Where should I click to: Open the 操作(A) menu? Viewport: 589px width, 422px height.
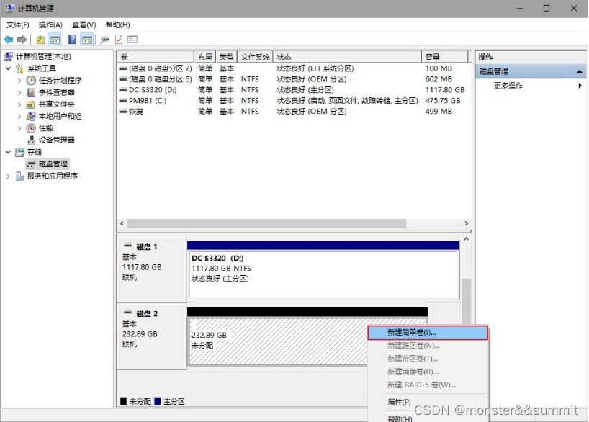[50, 24]
